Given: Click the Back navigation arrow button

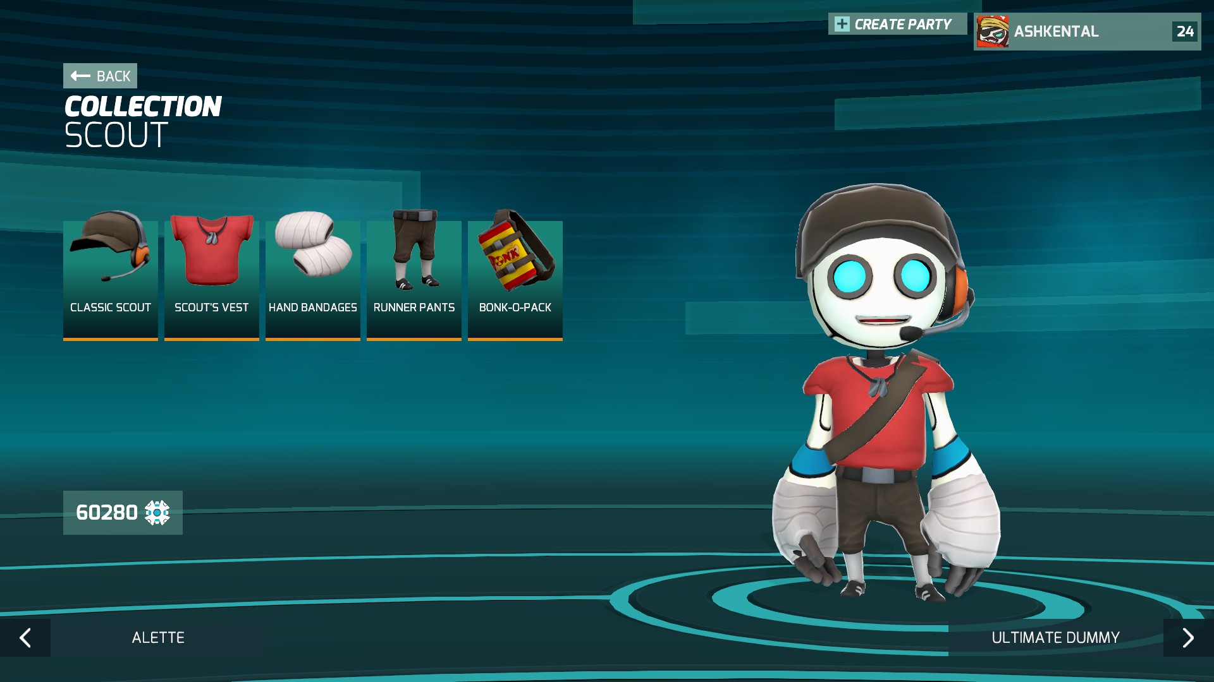Looking at the screenshot, I should click(x=81, y=76).
